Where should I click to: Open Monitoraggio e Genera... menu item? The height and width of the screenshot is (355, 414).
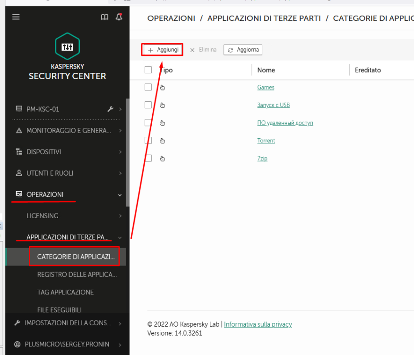69,131
